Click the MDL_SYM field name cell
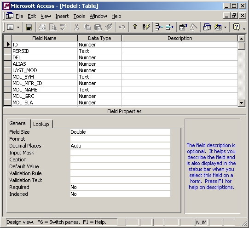The image size is (249, 228). (x=44, y=77)
